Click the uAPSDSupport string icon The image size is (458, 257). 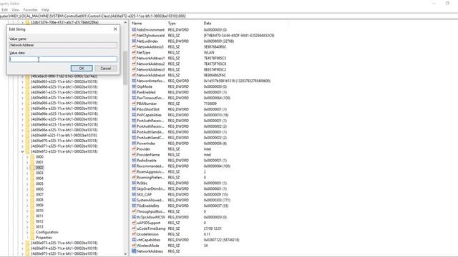[x=134, y=223]
